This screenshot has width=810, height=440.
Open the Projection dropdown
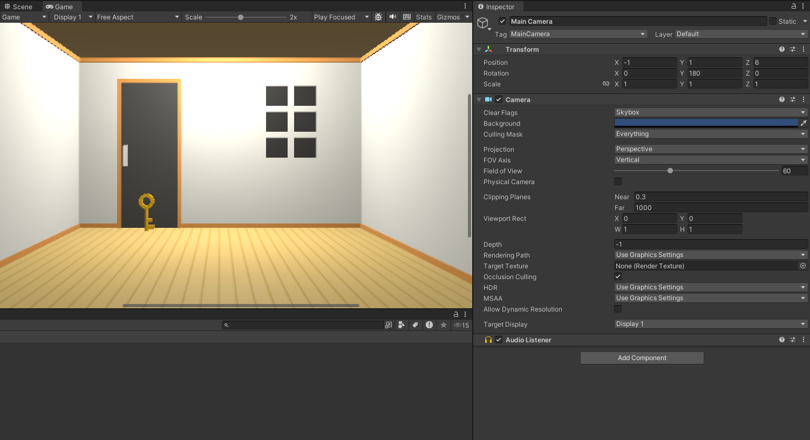click(x=710, y=148)
